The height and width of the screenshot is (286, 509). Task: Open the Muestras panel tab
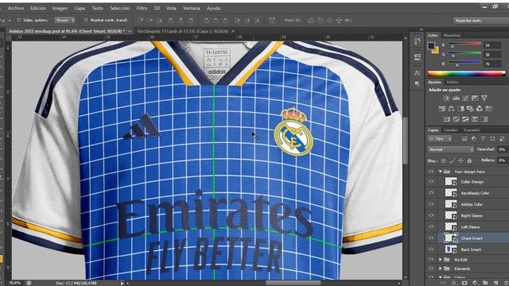click(x=452, y=35)
